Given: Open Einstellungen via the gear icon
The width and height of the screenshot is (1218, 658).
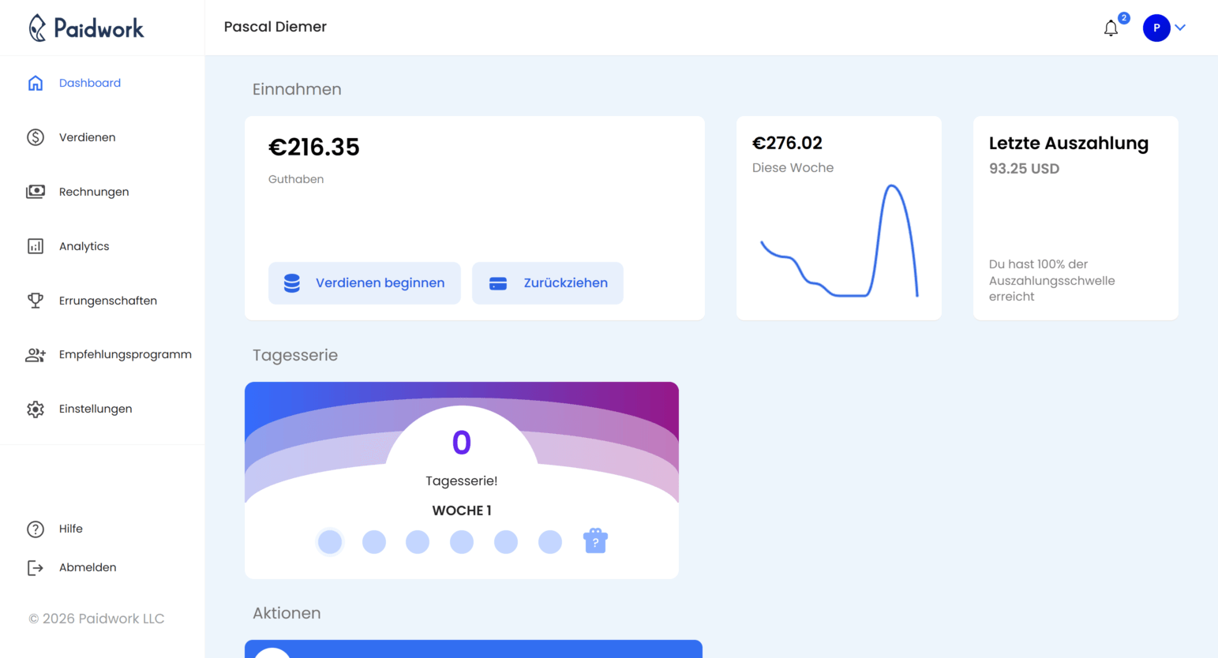Looking at the screenshot, I should [35, 409].
